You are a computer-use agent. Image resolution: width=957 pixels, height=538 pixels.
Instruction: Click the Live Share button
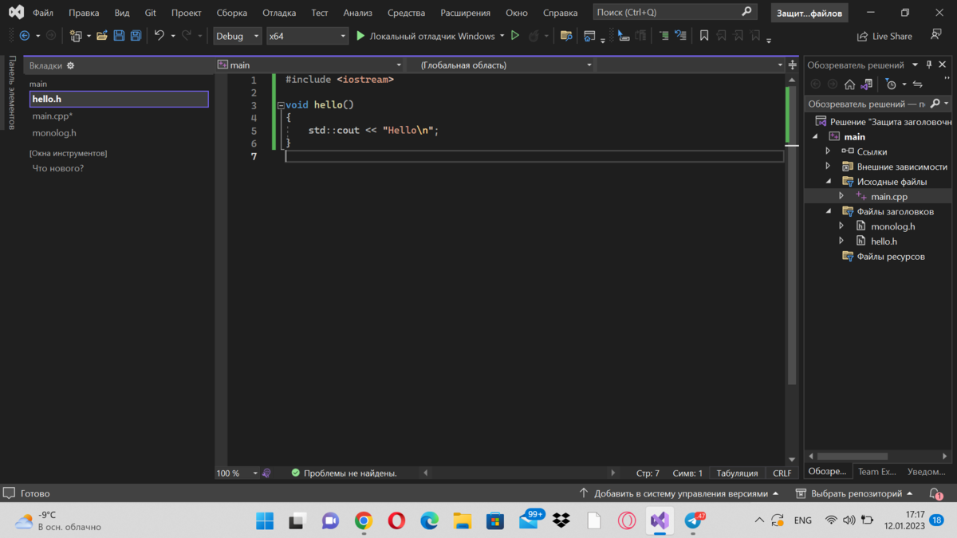pos(884,36)
